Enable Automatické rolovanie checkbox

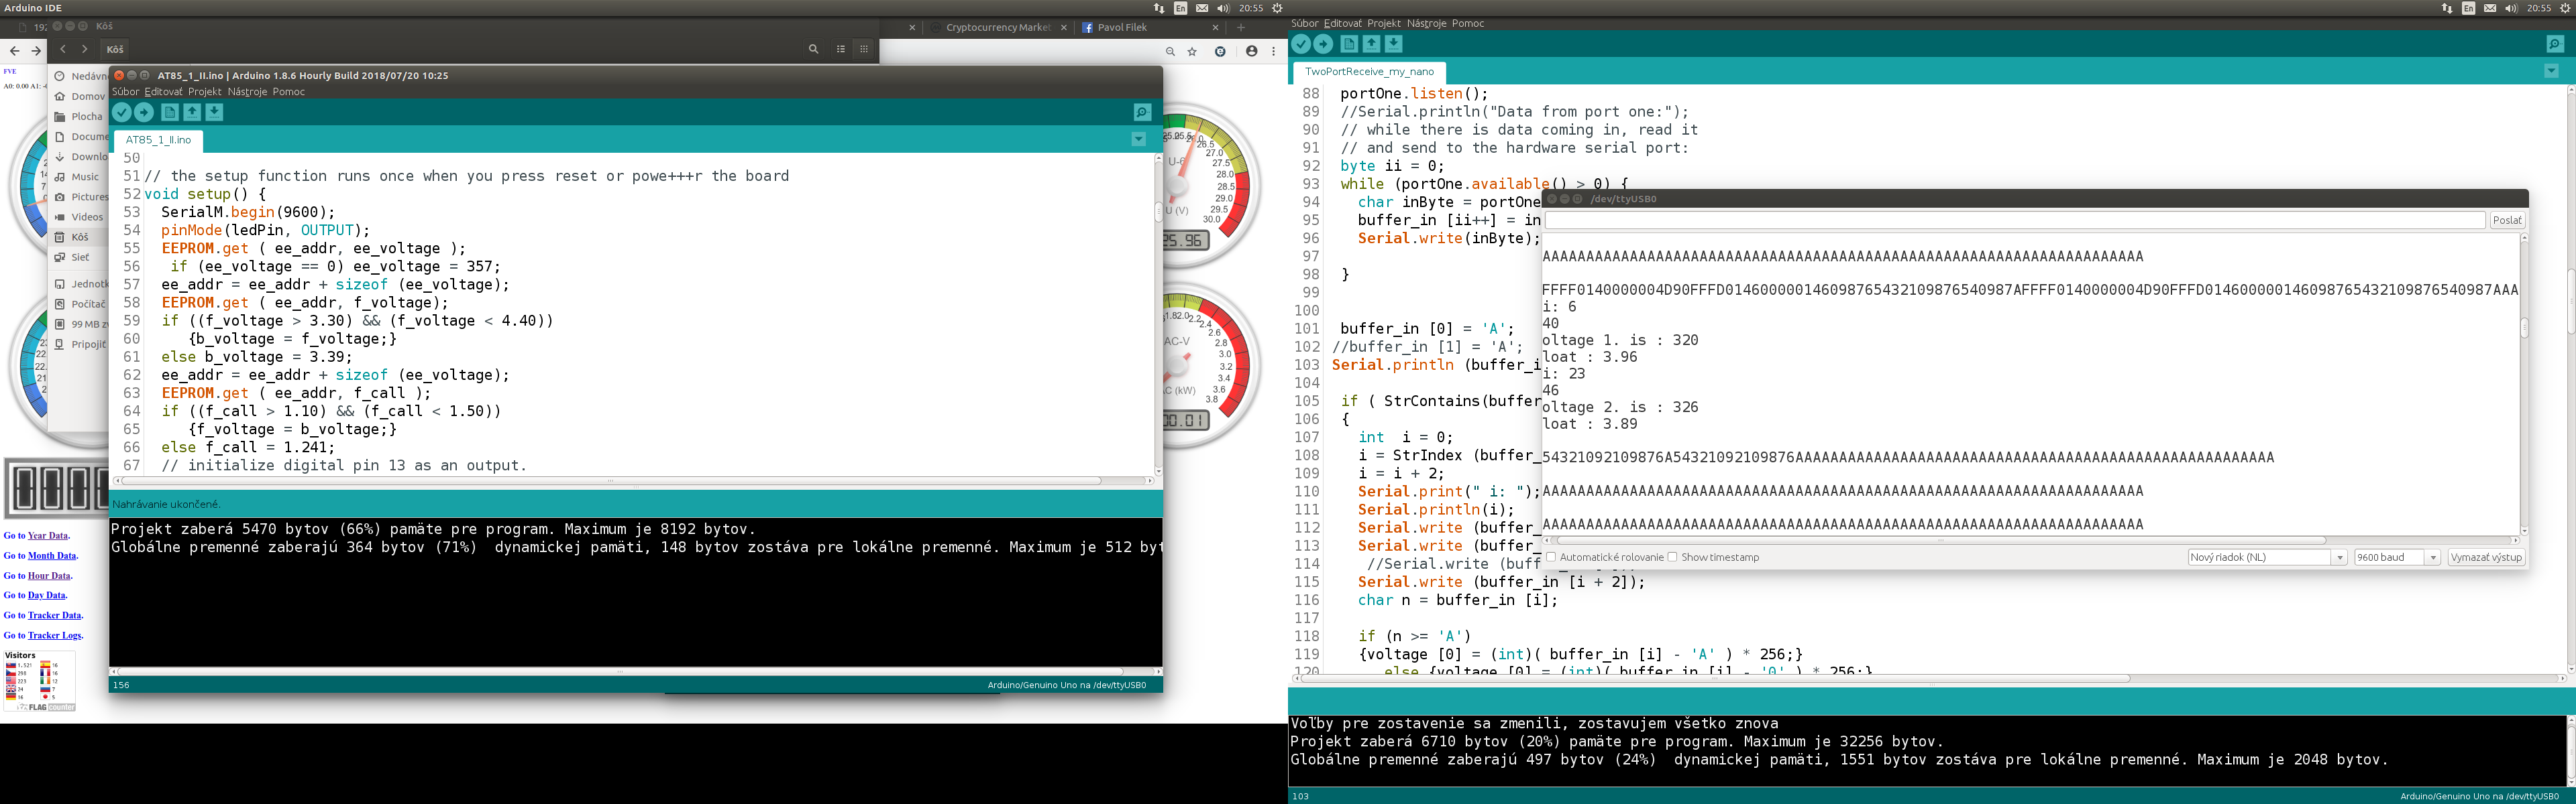click(1551, 557)
